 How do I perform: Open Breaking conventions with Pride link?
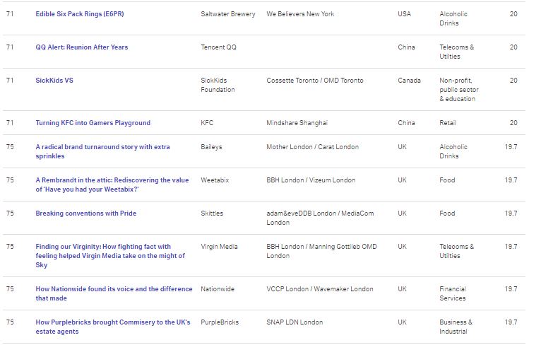coord(86,213)
